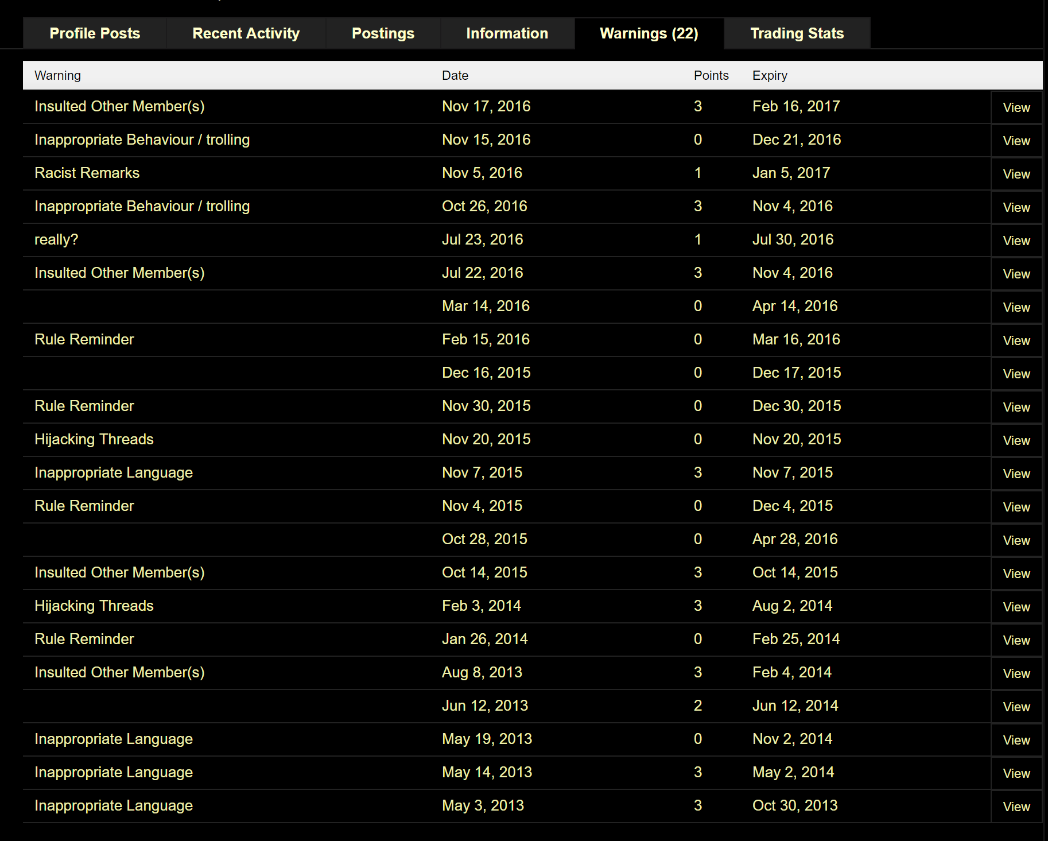Open the Profile Posts tab

(x=95, y=33)
